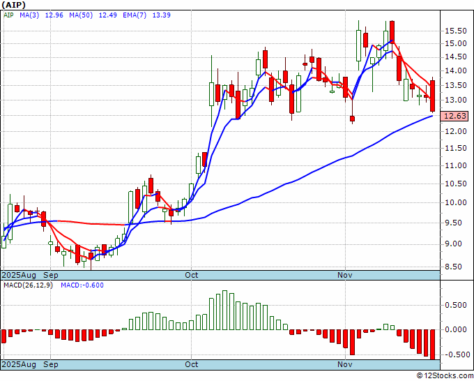Click the last red candlestick on the chart
474x381 pixels.
pyautogui.click(x=433, y=96)
